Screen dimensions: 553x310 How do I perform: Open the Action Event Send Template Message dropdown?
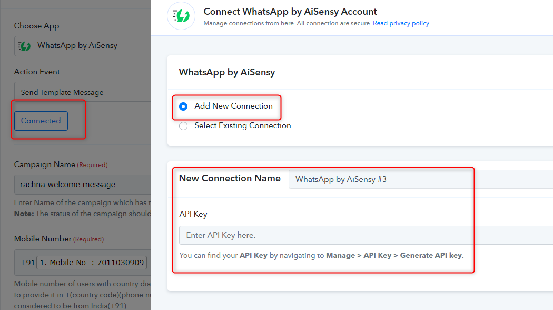click(x=83, y=92)
